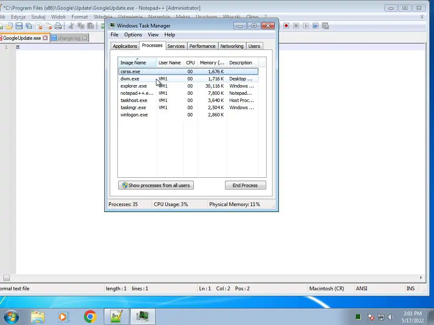The height and width of the screenshot is (325, 434).
Task: Sort by the Memory column header
Action: pos(212,63)
